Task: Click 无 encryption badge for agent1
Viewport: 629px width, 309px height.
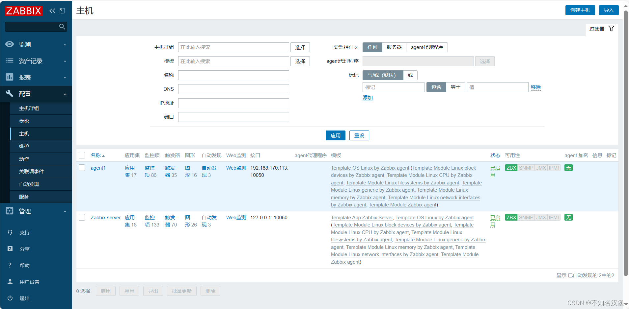Action: [568, 168]
